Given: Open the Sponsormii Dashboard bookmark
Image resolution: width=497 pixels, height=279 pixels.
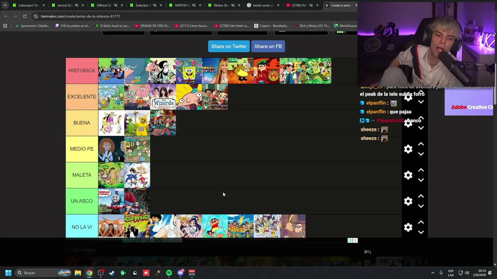Looking at the screenshot, I should (33, 26).
